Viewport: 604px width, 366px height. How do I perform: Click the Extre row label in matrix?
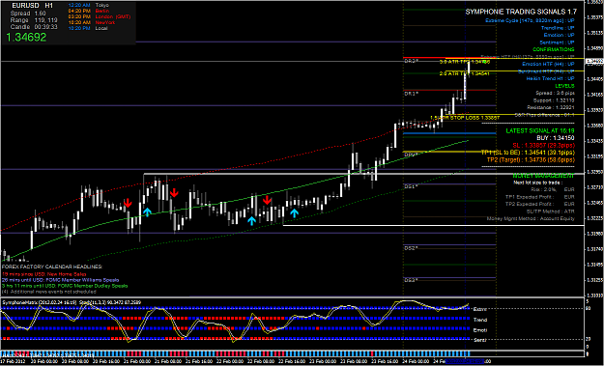[479, 309]
